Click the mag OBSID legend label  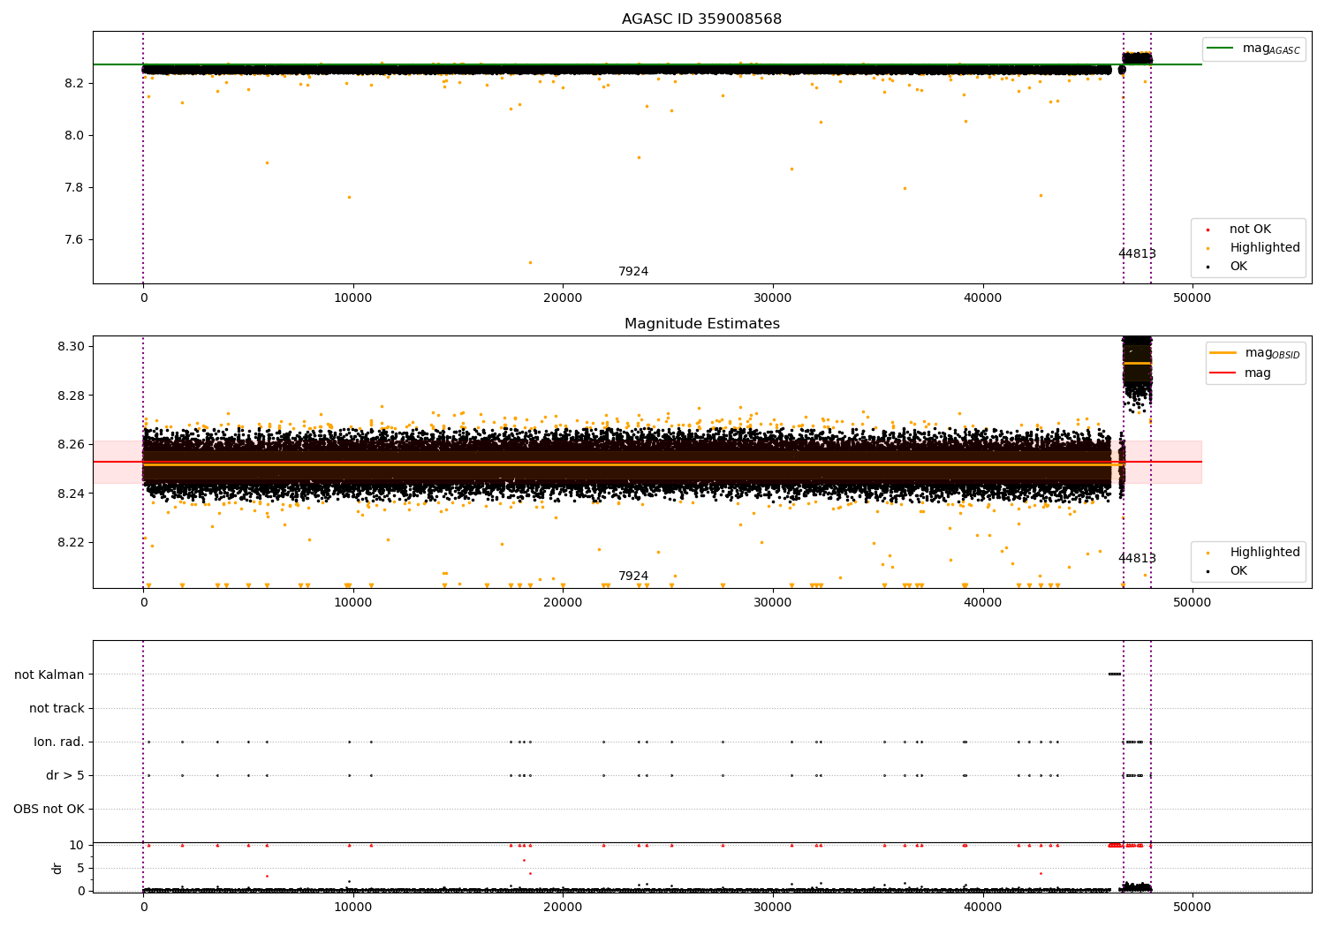tap(1273, 353)
